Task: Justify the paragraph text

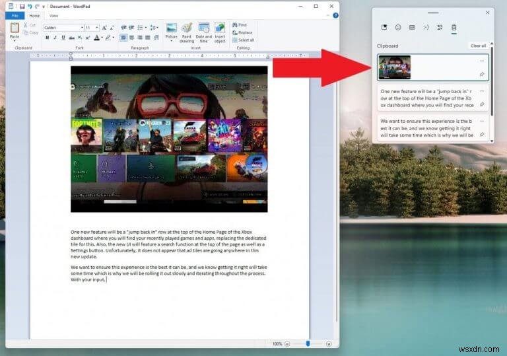Action: tap(148, 38)
